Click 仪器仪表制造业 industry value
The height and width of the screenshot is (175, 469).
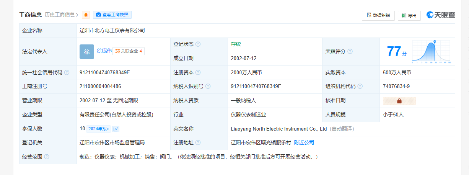(249, 114)
